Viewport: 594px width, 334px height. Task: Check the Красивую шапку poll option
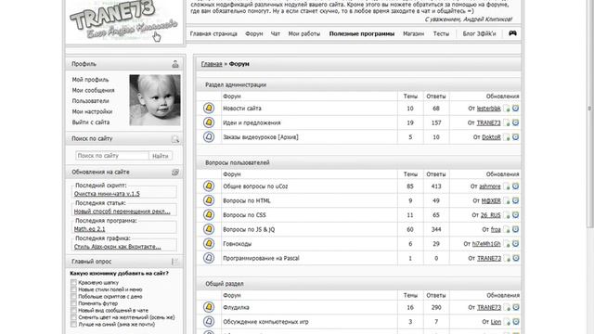(x=73, y=282)
